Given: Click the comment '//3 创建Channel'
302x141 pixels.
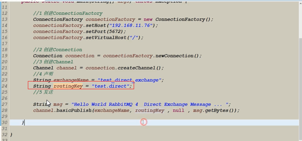Looking at the screenshot, I should 53,62.
